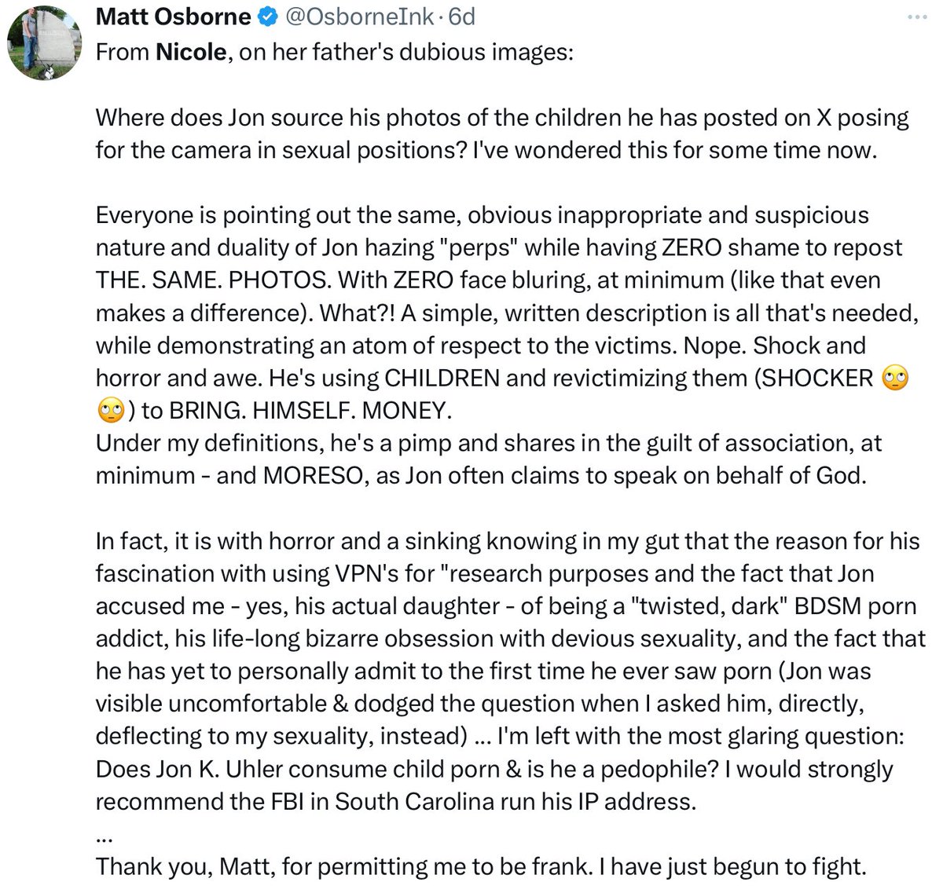Click the closing line "Thank you, Matt"
Viewport: 943px width, 893px height.
point(480,867)
